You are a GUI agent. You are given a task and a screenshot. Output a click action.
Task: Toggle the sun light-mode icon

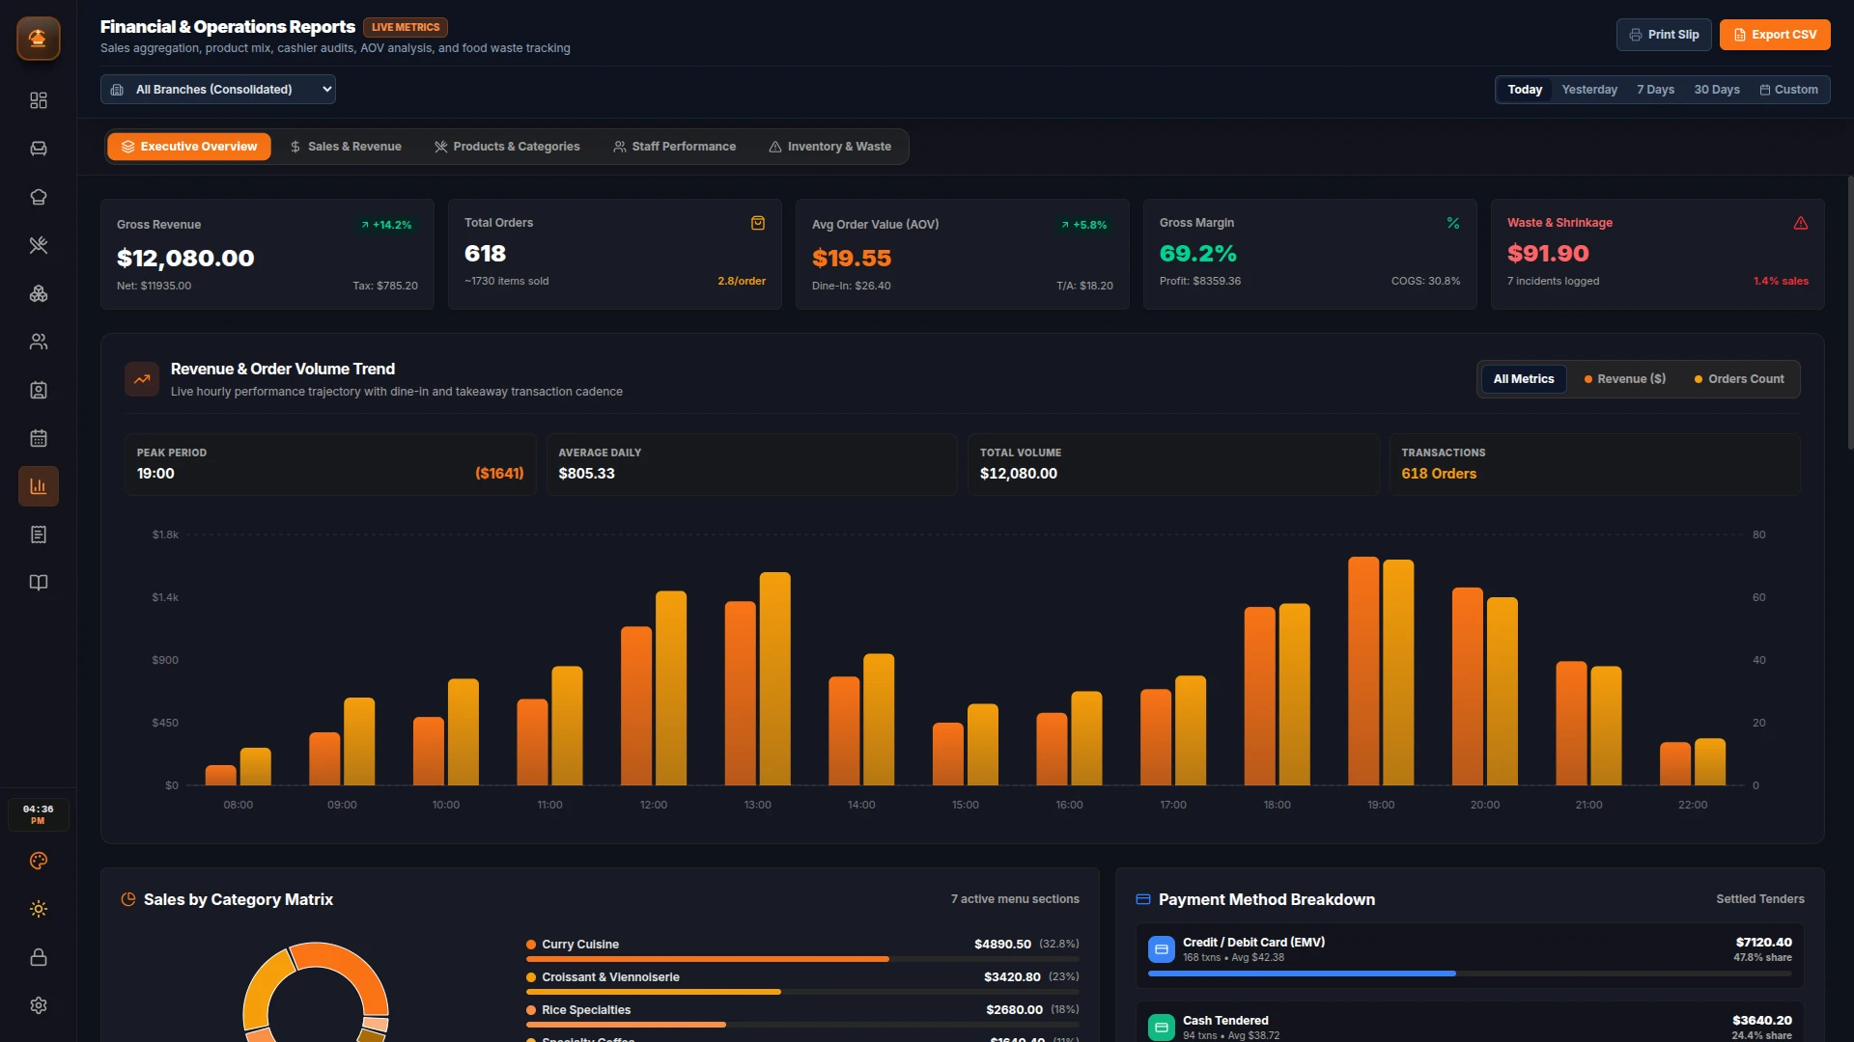click(x=38, y=909)
